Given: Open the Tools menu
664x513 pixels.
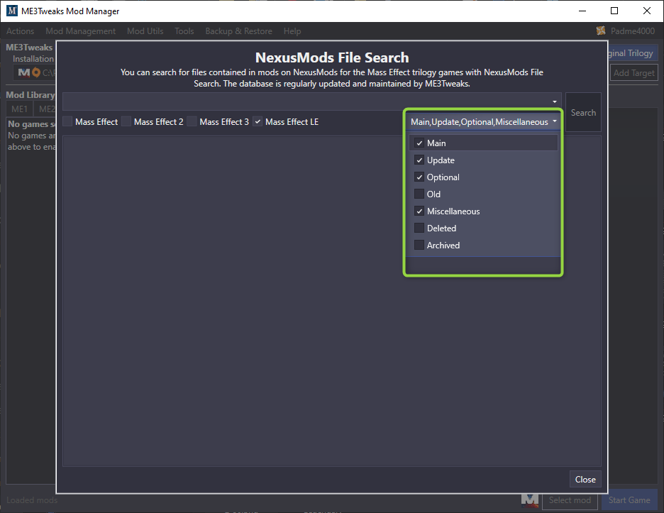Looking at the screenshot, I should pyautogui.click(x=184, y=31).
